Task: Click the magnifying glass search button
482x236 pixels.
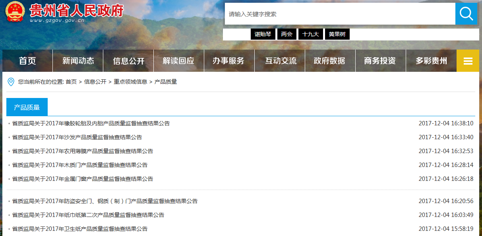Action: coord(466,14)
